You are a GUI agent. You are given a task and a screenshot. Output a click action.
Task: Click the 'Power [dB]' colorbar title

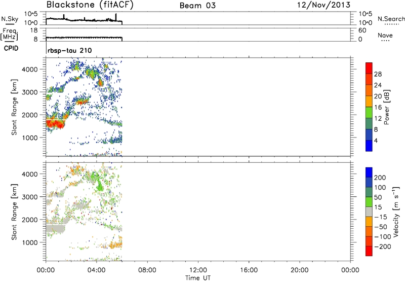pyautogui.click(x=386, y=107)
